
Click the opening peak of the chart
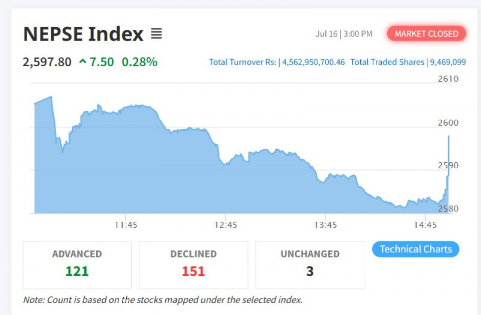[51, 97]
